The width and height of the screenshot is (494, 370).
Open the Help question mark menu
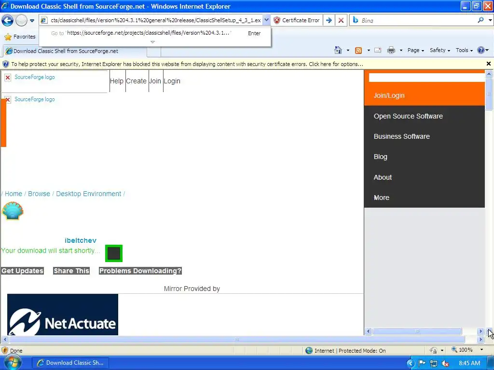point(482,50)
